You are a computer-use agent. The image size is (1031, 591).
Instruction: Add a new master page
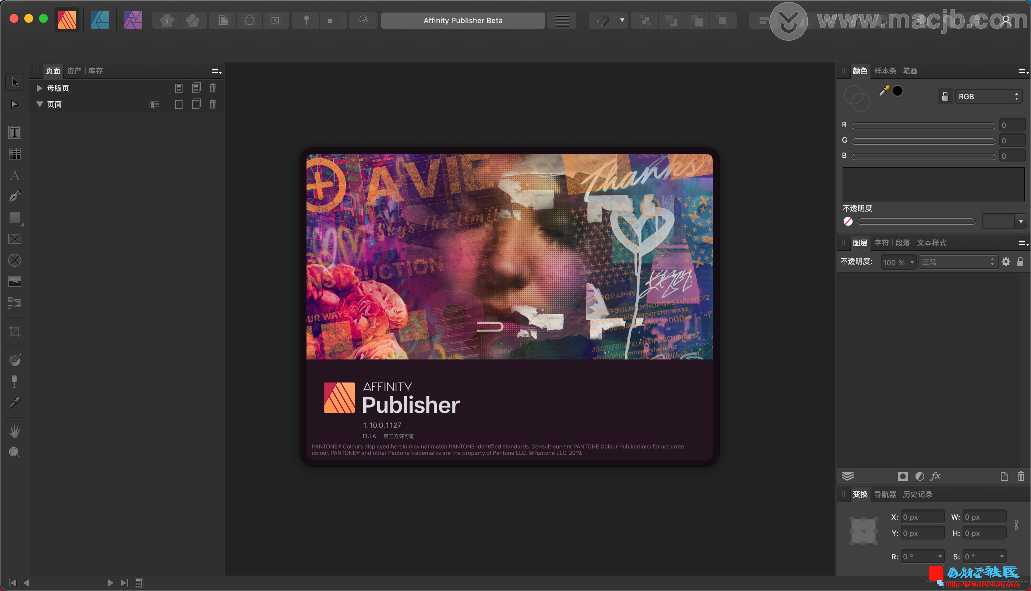179,88
